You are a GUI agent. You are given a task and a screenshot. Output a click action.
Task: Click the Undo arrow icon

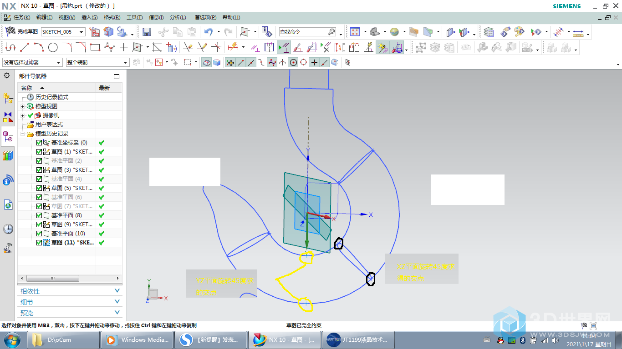pos(209,32)
